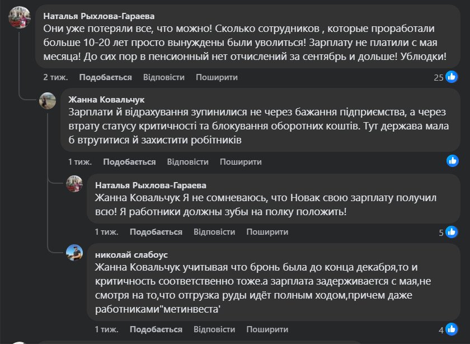470x344 pixels.
Task: Open николай слабоус profile avatar
Action: click(74, 253)
